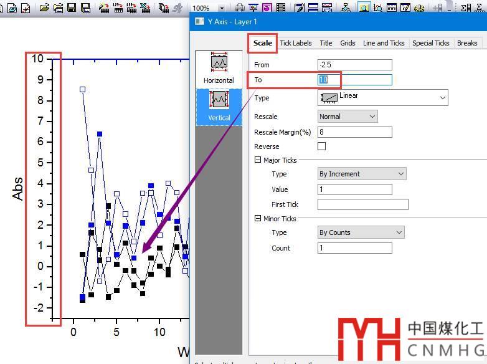Switch to the Line and Ticks tab
The height and width of the screenshot is (364, 487).
(384, 43)
